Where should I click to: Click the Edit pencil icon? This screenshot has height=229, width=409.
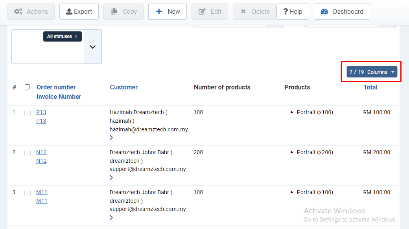[202, 12]
